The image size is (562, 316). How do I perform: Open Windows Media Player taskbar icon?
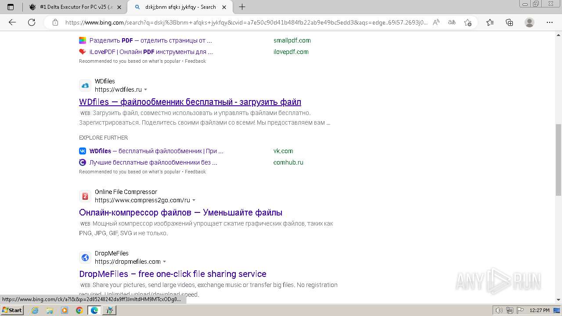(65, 310)
